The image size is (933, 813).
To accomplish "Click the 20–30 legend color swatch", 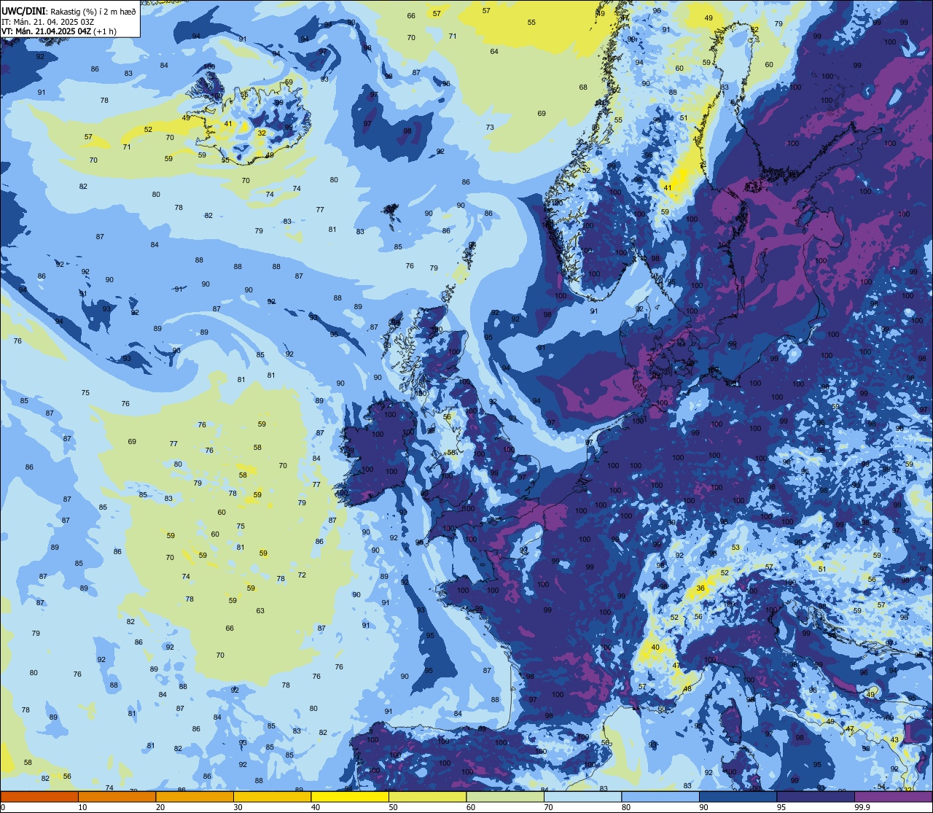I will tap(195, 796).
